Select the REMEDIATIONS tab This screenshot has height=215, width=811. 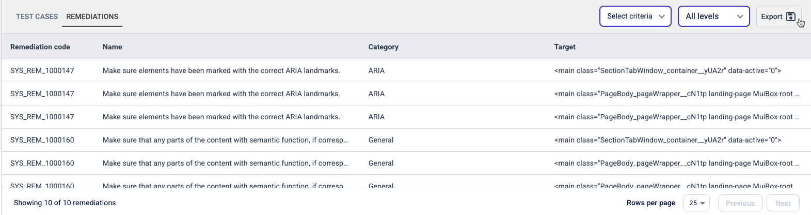92,16
